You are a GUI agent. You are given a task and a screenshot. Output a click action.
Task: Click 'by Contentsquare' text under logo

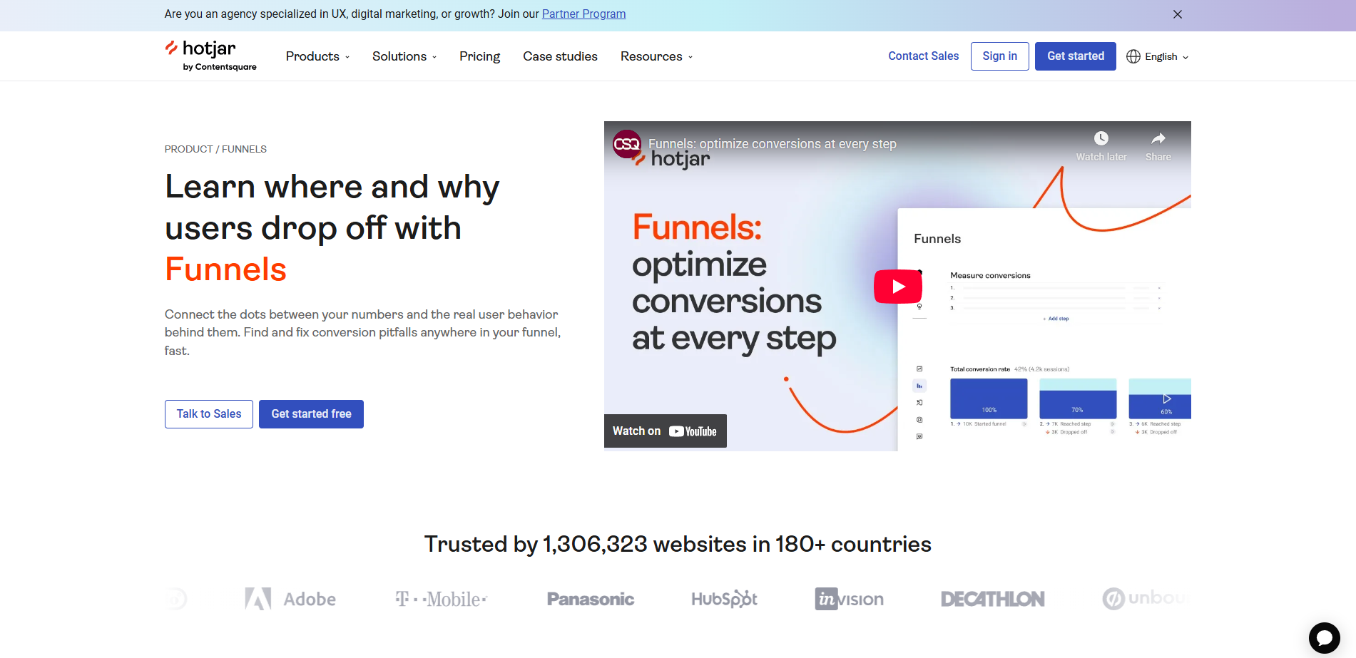(220, 67)
